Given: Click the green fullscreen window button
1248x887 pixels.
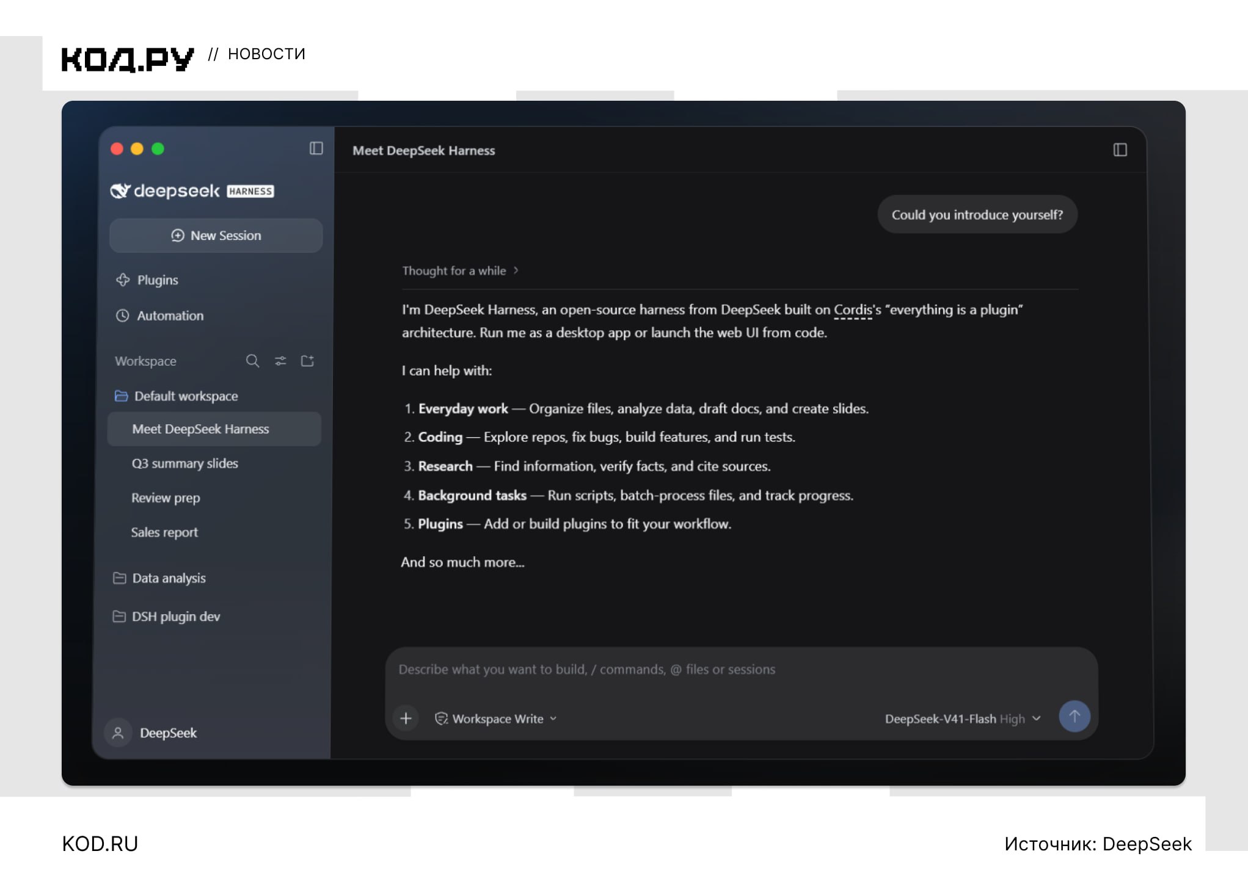Looking at the screenshot, I should tap(158, 149).
